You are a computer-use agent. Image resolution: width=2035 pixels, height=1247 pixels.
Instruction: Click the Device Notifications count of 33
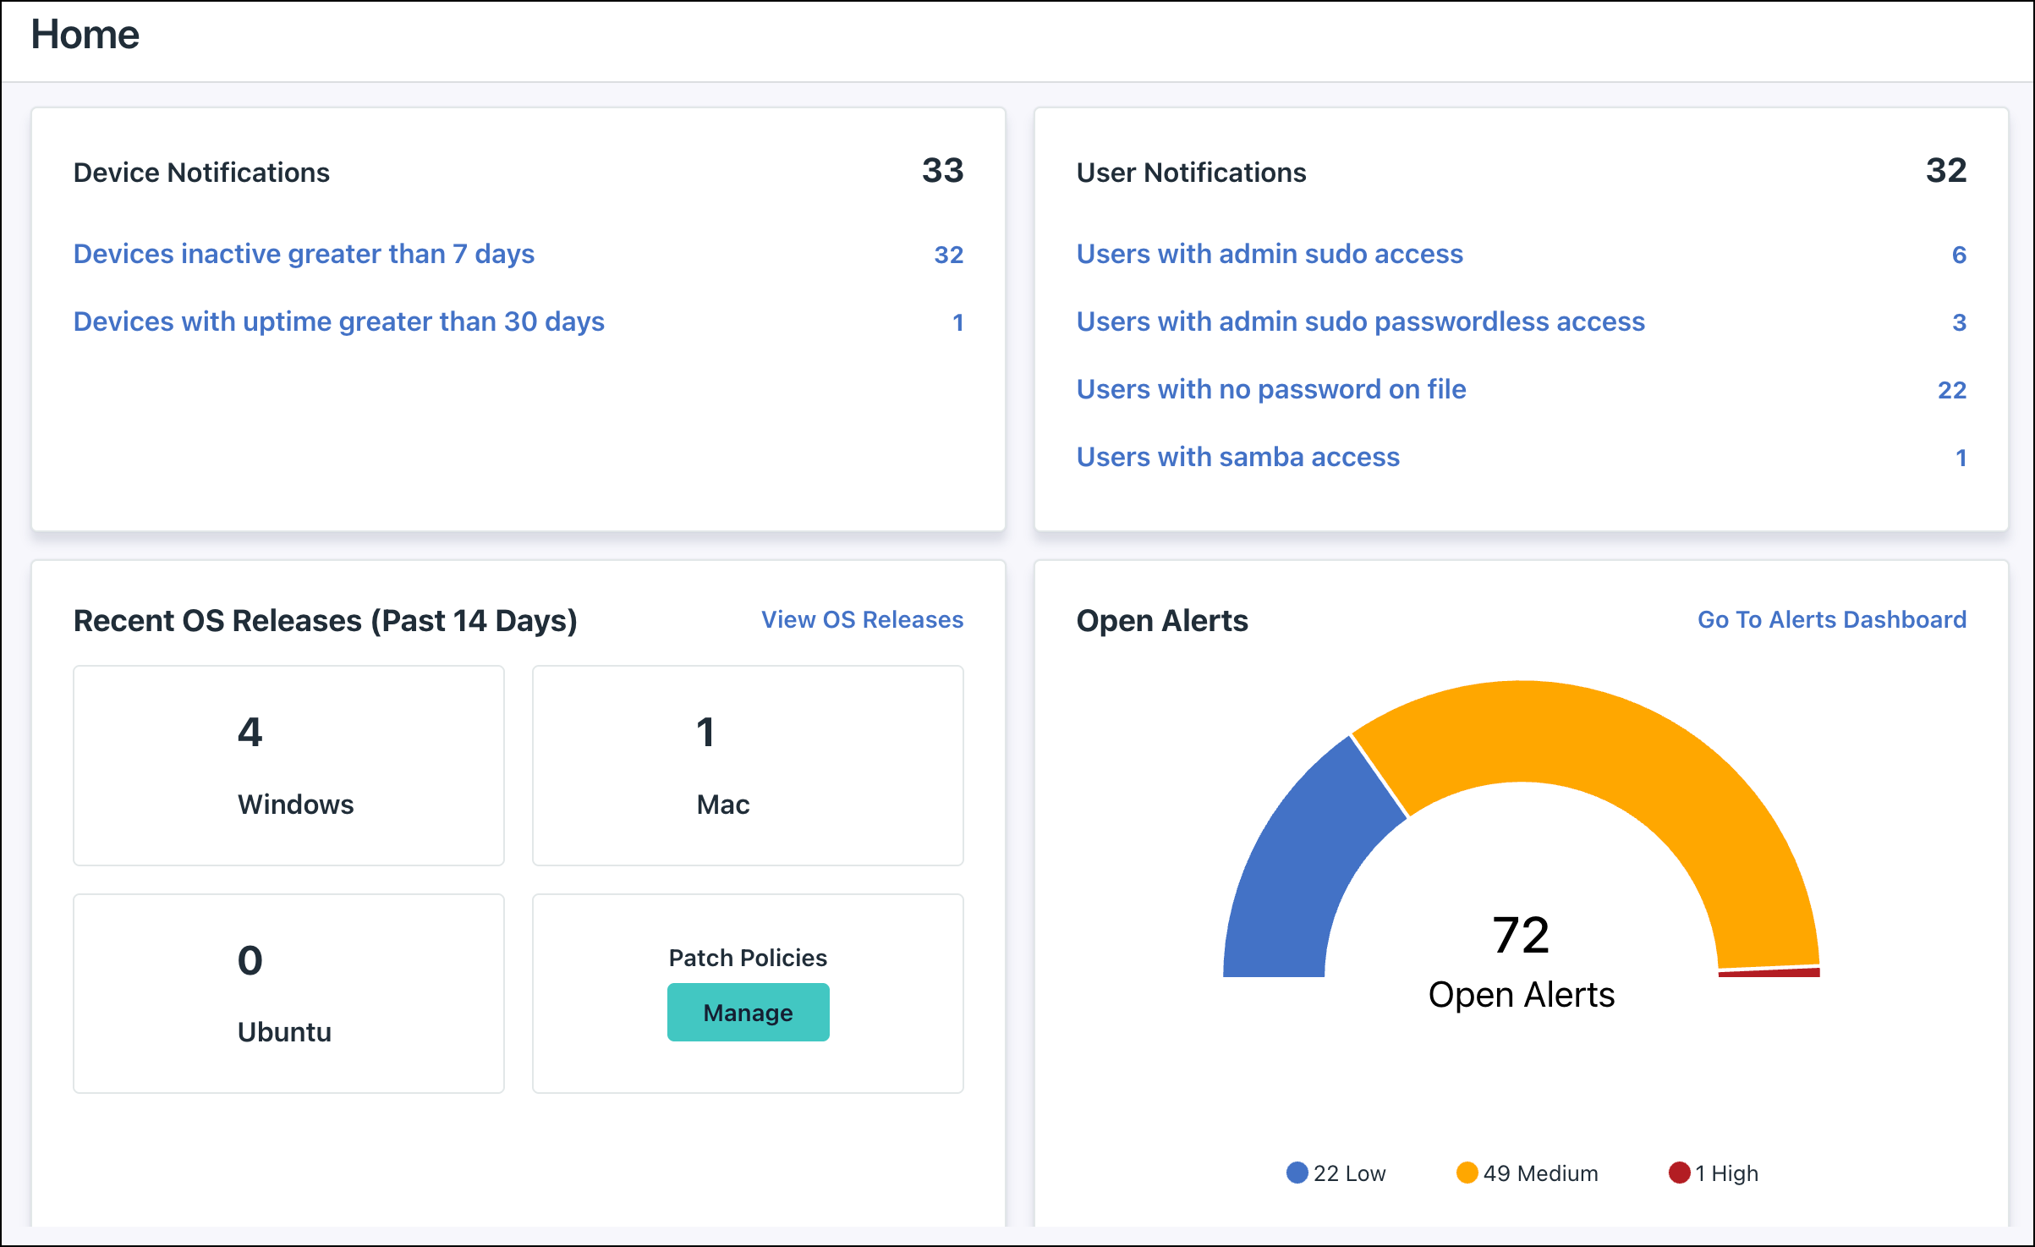pyautogui.click(x=943, y=172)
